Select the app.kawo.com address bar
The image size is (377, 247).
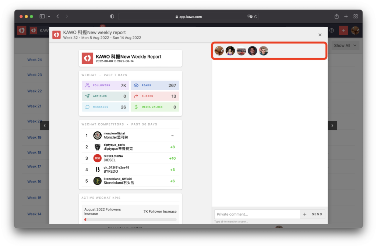coord(188,17)
